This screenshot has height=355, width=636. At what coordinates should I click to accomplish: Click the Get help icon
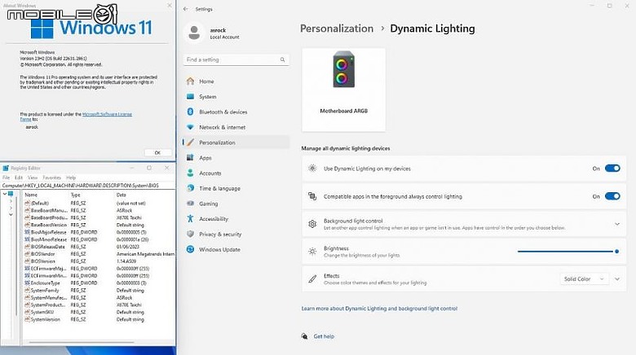pos(305,336)
